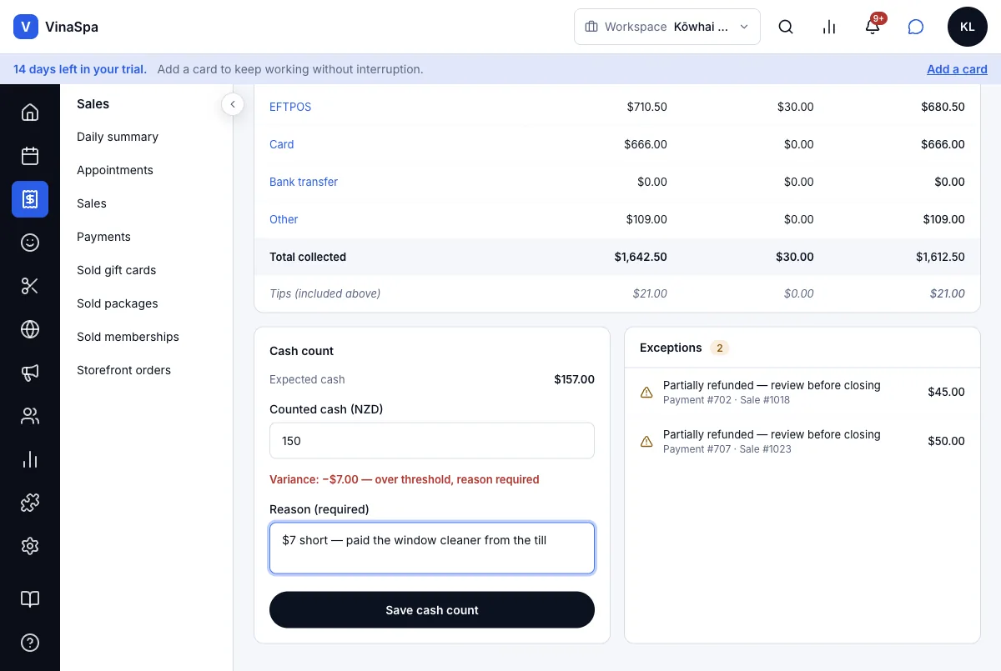This screenshot has width=1001, height=671.
Task: Open the EFTPOS payment method link
Action: pyautogui.click(x=290, y=107)
